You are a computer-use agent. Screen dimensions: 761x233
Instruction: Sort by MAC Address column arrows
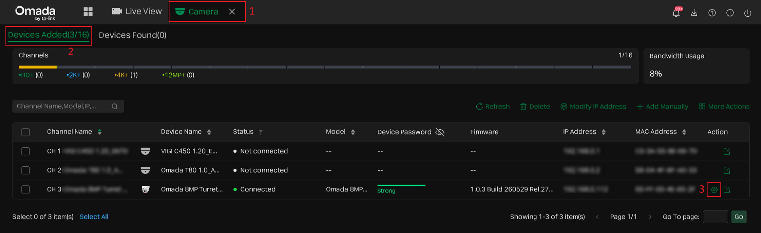click(x=685, y=132)
